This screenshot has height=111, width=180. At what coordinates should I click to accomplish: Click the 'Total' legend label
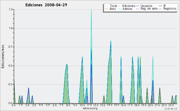[x=113, y=6]
